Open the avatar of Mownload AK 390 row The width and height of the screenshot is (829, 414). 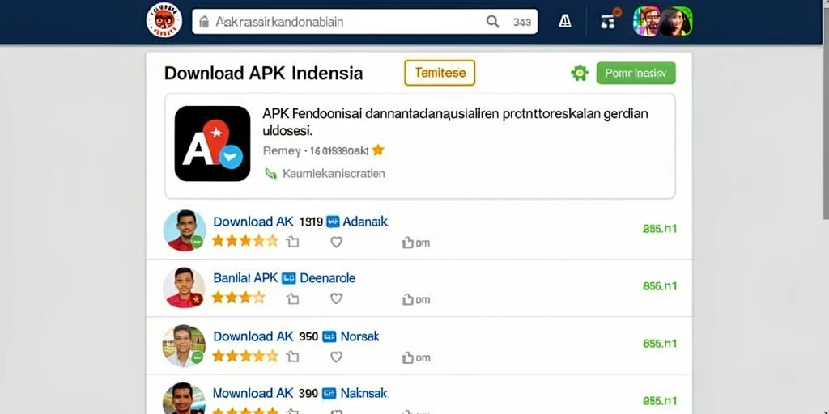(184, 399)
